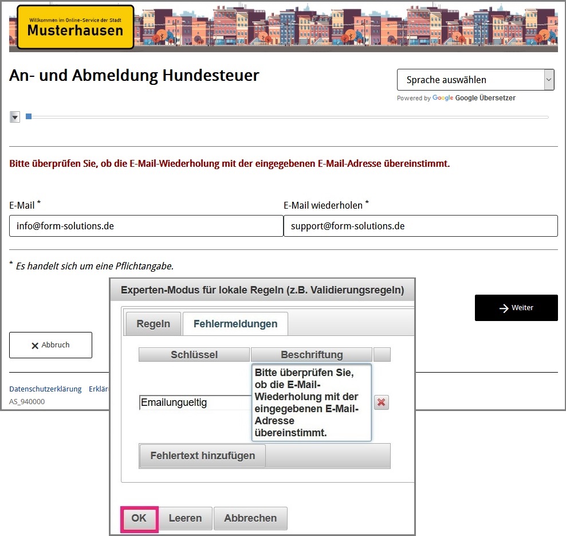Select the Fehlermeldungen tab

point(235,324)
